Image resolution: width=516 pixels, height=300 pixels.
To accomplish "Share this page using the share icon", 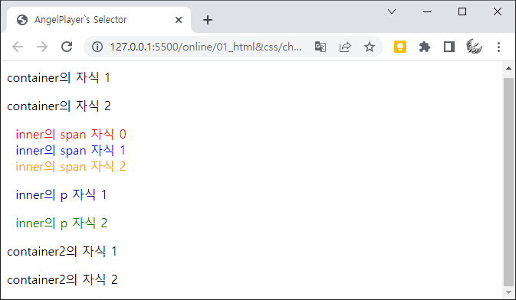I will pyautogui.click(x=345, y=47).
